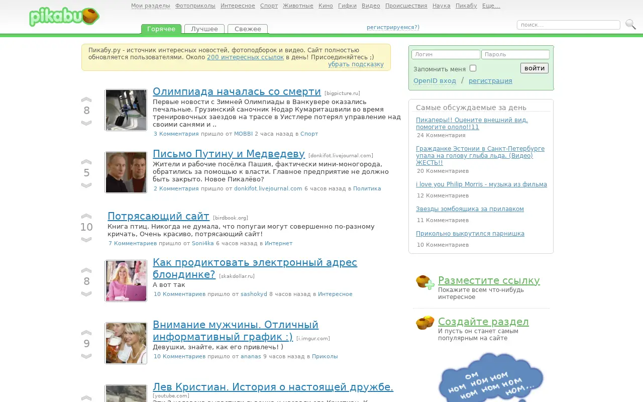
Task: Open the blonde with laptop thumbnail
Action: click(126, 281)
